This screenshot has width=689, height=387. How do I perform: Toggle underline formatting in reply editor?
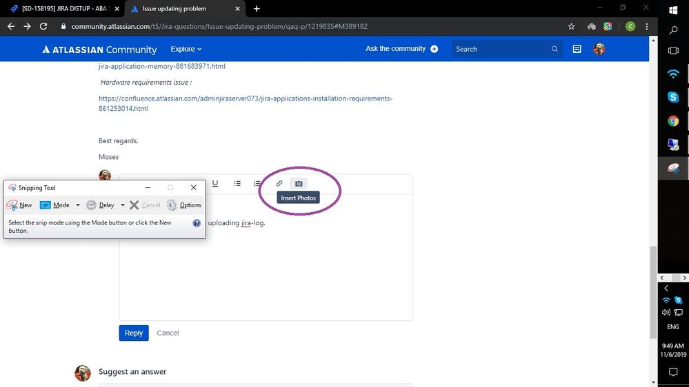(x=215, y=184)
